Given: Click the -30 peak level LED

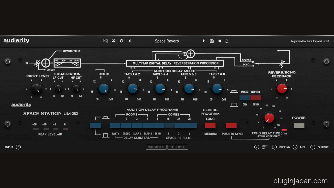Looking at the screenshot, I should pyautogui.click(x=36, y=129).
